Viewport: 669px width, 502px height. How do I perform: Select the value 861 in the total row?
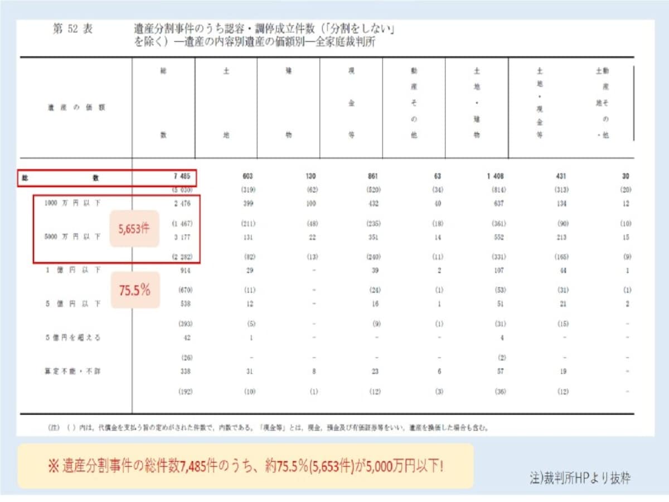(x=373, y=176)
